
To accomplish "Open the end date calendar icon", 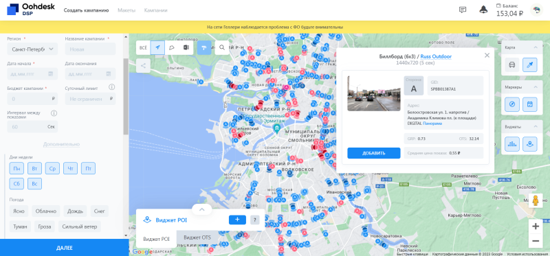I will click(109, 74).
